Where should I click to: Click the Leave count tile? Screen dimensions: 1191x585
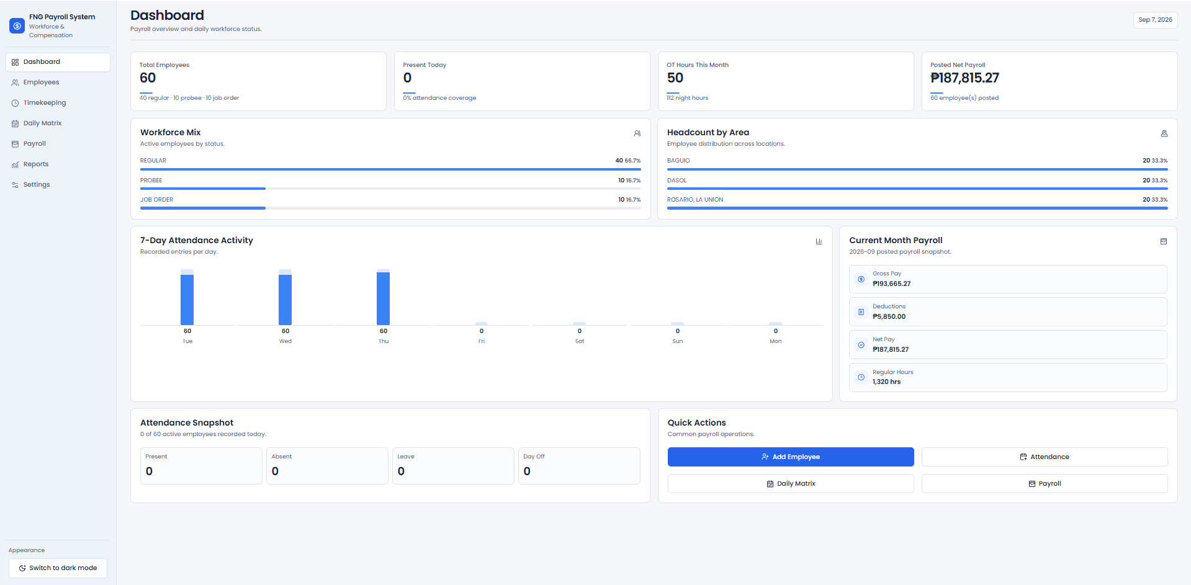[453, 466]
